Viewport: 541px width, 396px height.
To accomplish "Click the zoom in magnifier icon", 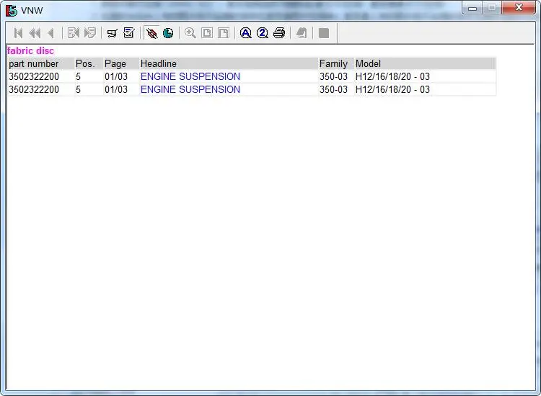I will (190, 33).
